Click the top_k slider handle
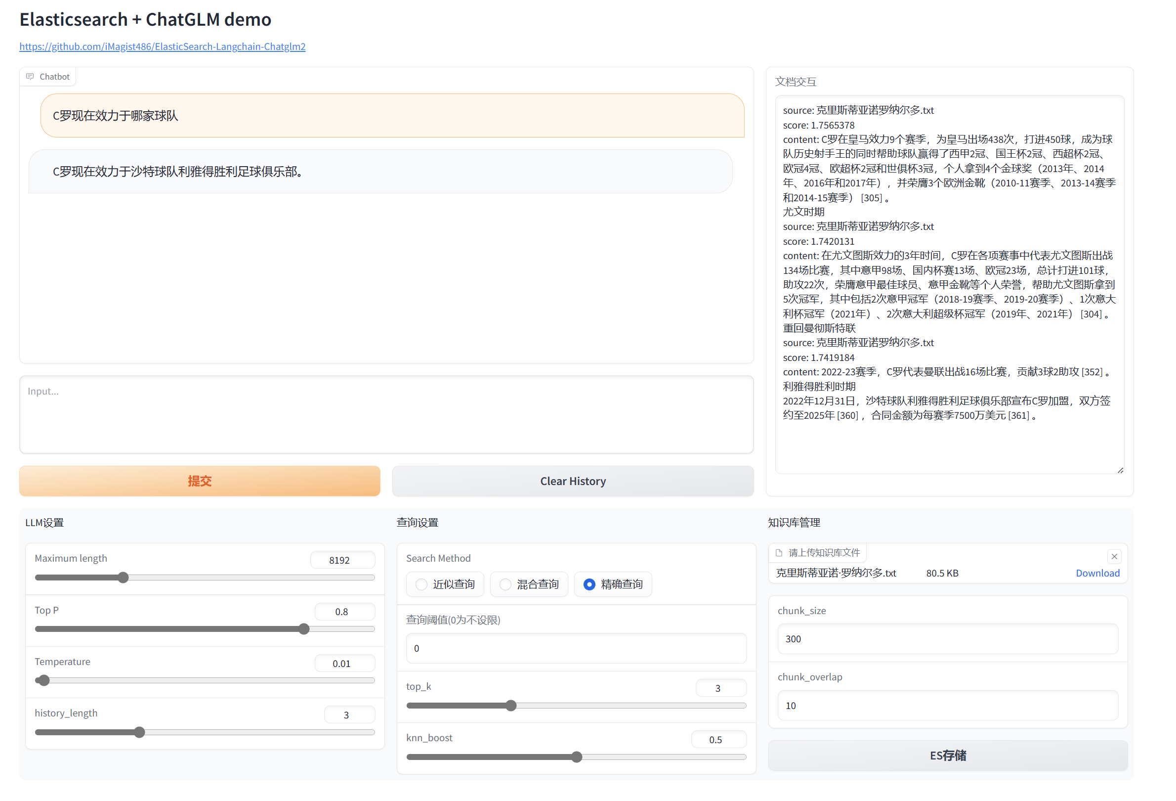The width and height of the screenshot is (1176, 801). 511,706
